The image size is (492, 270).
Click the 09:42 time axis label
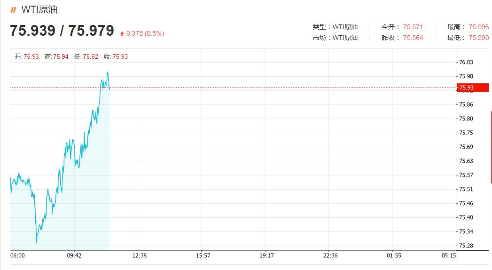click(74, 255)
